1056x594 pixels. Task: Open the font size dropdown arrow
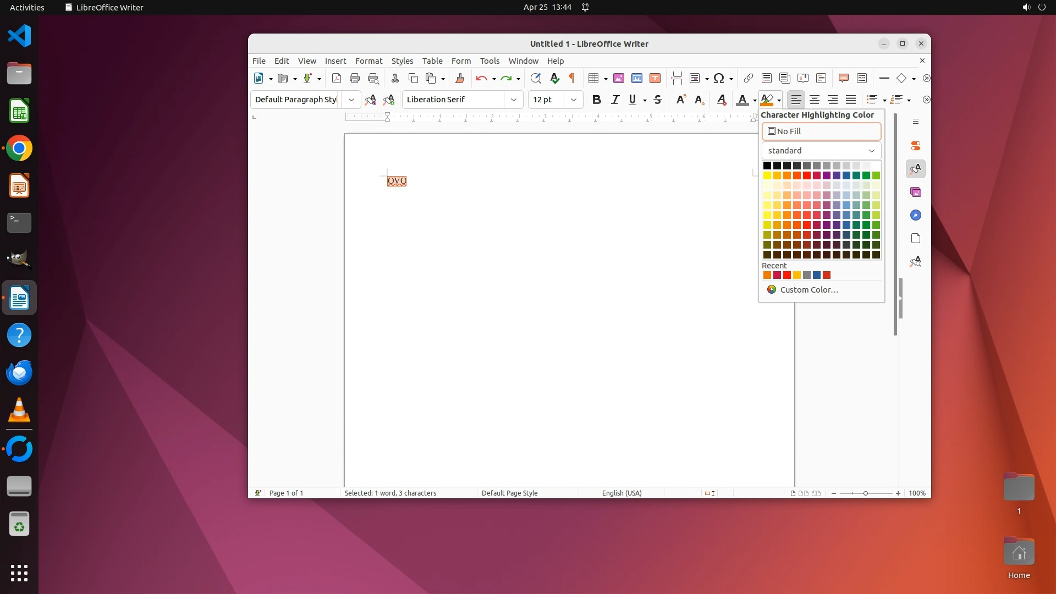(x=574, y=100)
